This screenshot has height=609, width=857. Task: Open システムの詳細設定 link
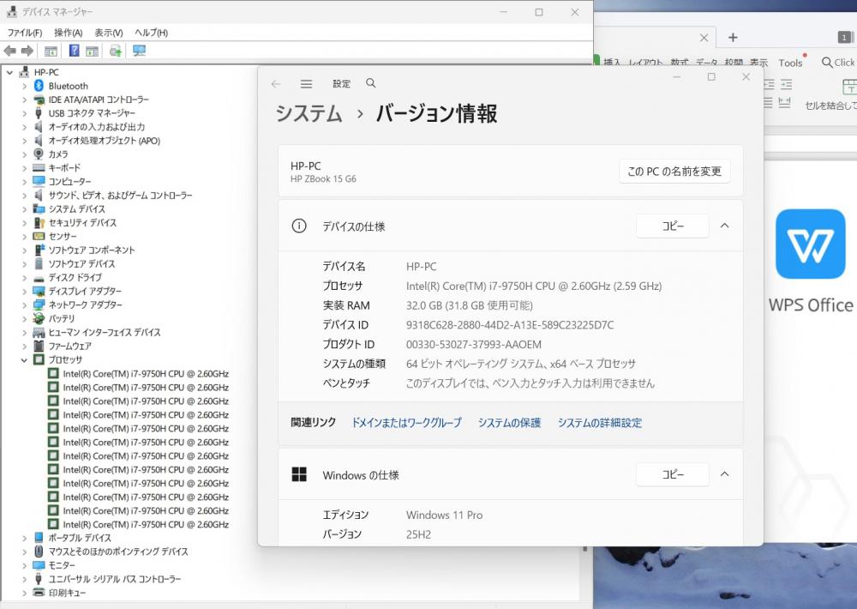600,422
